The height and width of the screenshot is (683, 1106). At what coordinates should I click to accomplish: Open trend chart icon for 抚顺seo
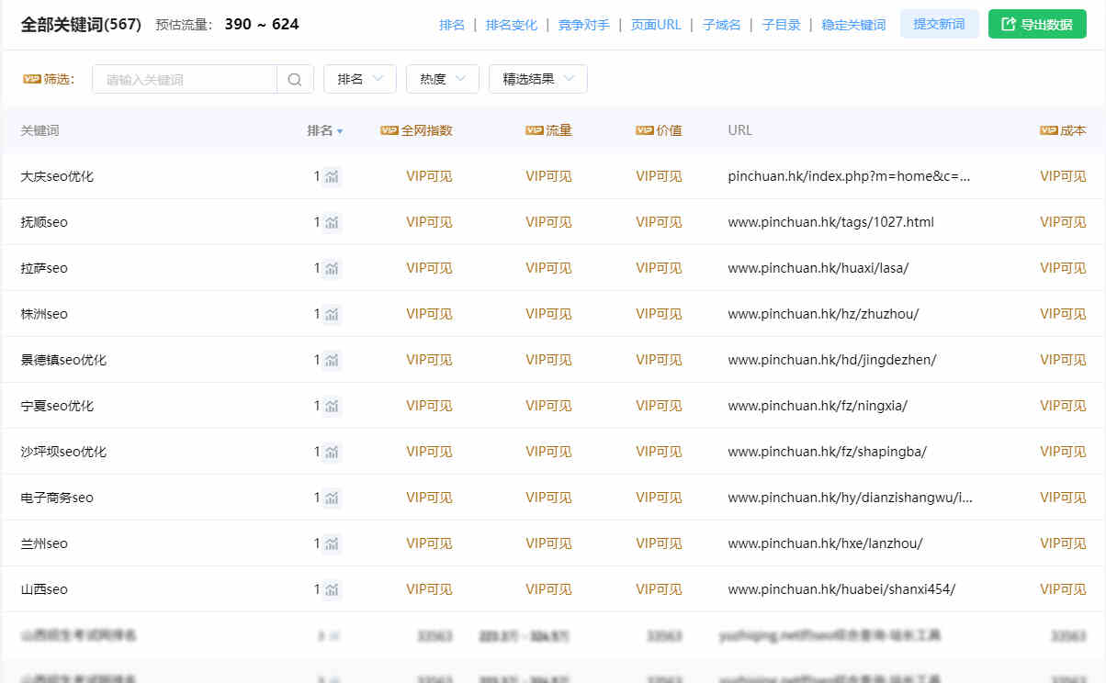tap(332, 222)
